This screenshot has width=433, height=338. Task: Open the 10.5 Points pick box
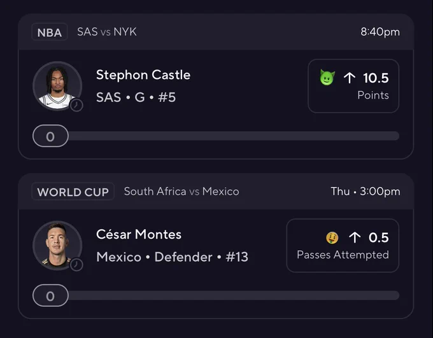[x=353, y=86]
